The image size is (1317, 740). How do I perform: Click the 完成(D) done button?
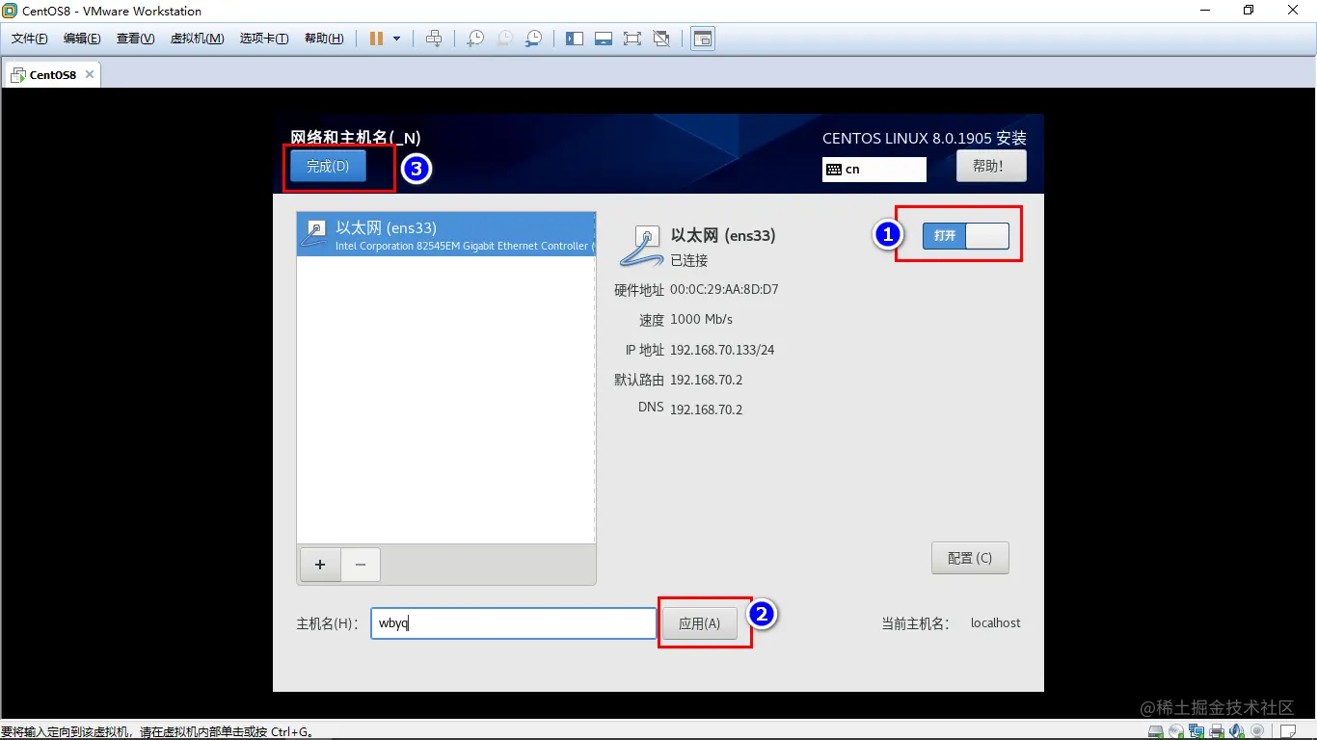(328, 167)
